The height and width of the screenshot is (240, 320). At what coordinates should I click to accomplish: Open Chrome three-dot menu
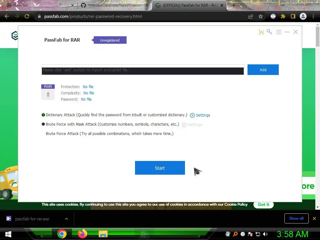pyautogui.click(x=313, y=16)
